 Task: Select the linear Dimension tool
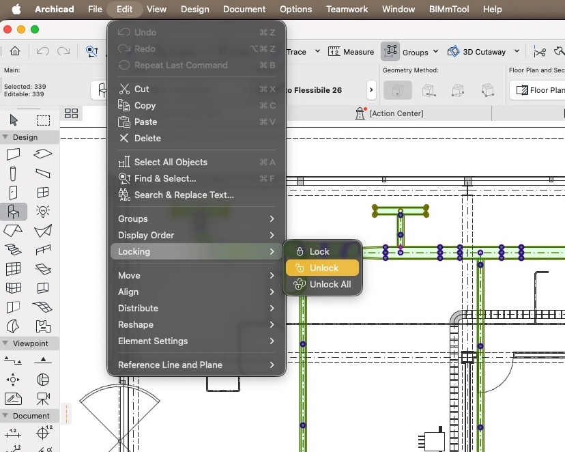pyautogui.click(x=13, y=432)
